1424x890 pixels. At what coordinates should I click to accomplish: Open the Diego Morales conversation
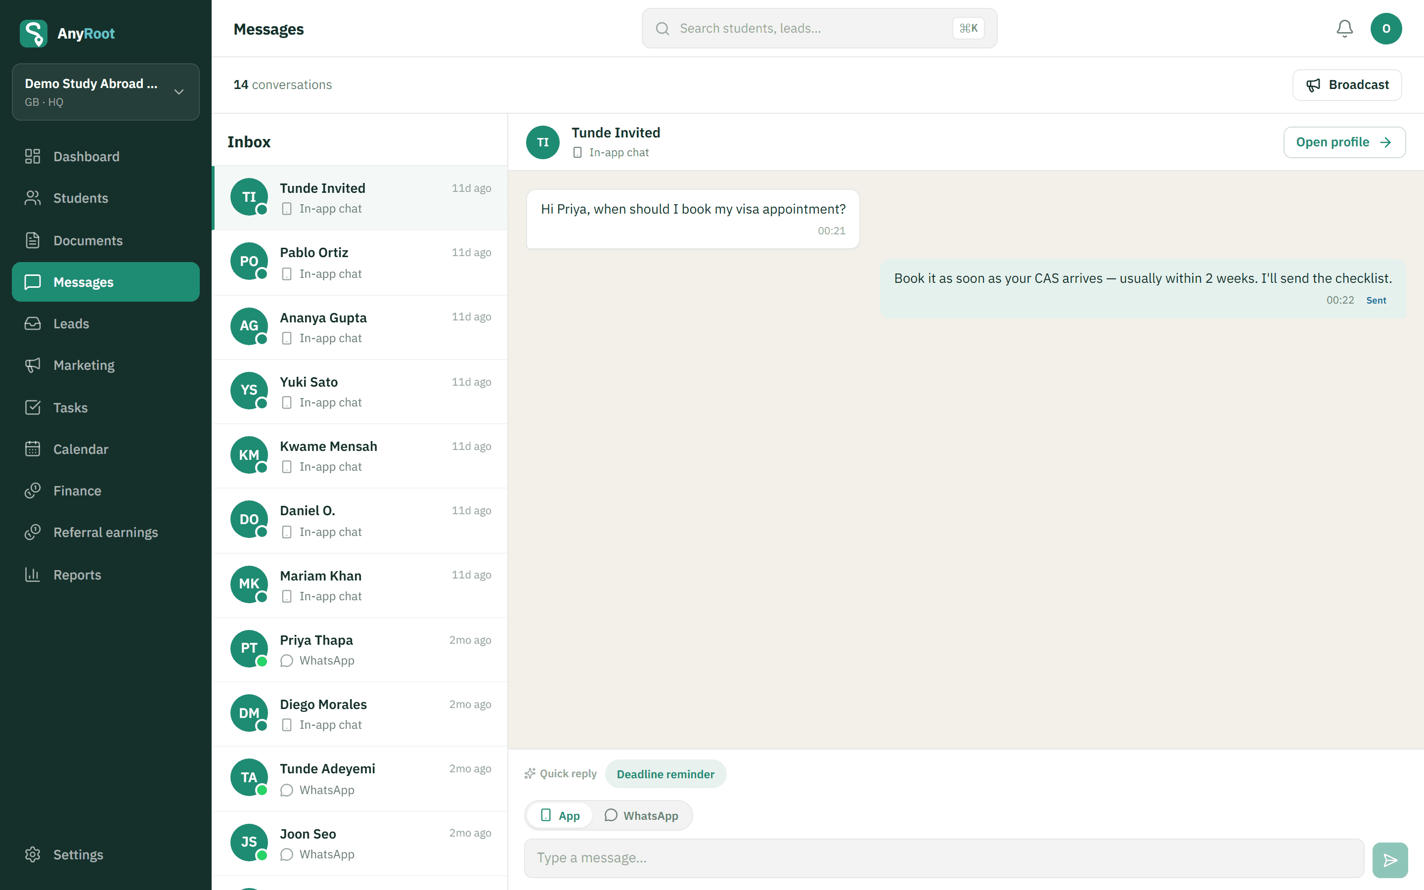tap(359, 714)
